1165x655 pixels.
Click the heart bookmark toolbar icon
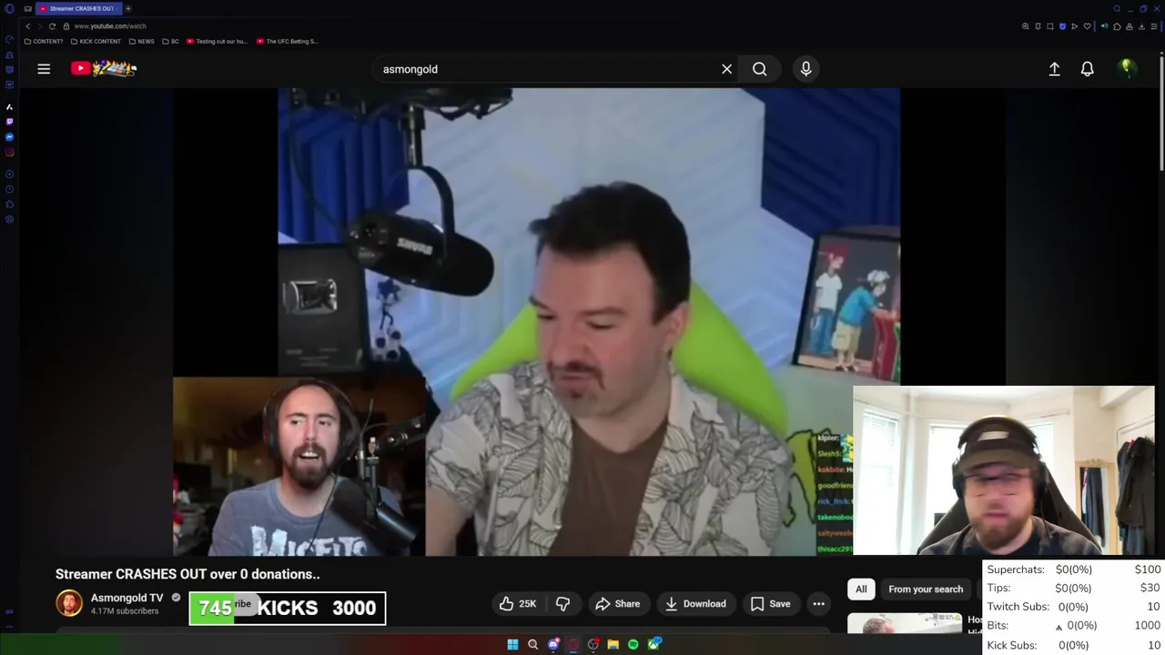tap(1087, 26)
